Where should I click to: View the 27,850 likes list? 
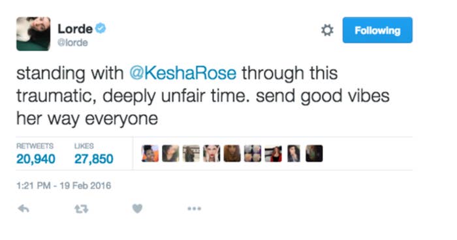(x=93, y=155)
